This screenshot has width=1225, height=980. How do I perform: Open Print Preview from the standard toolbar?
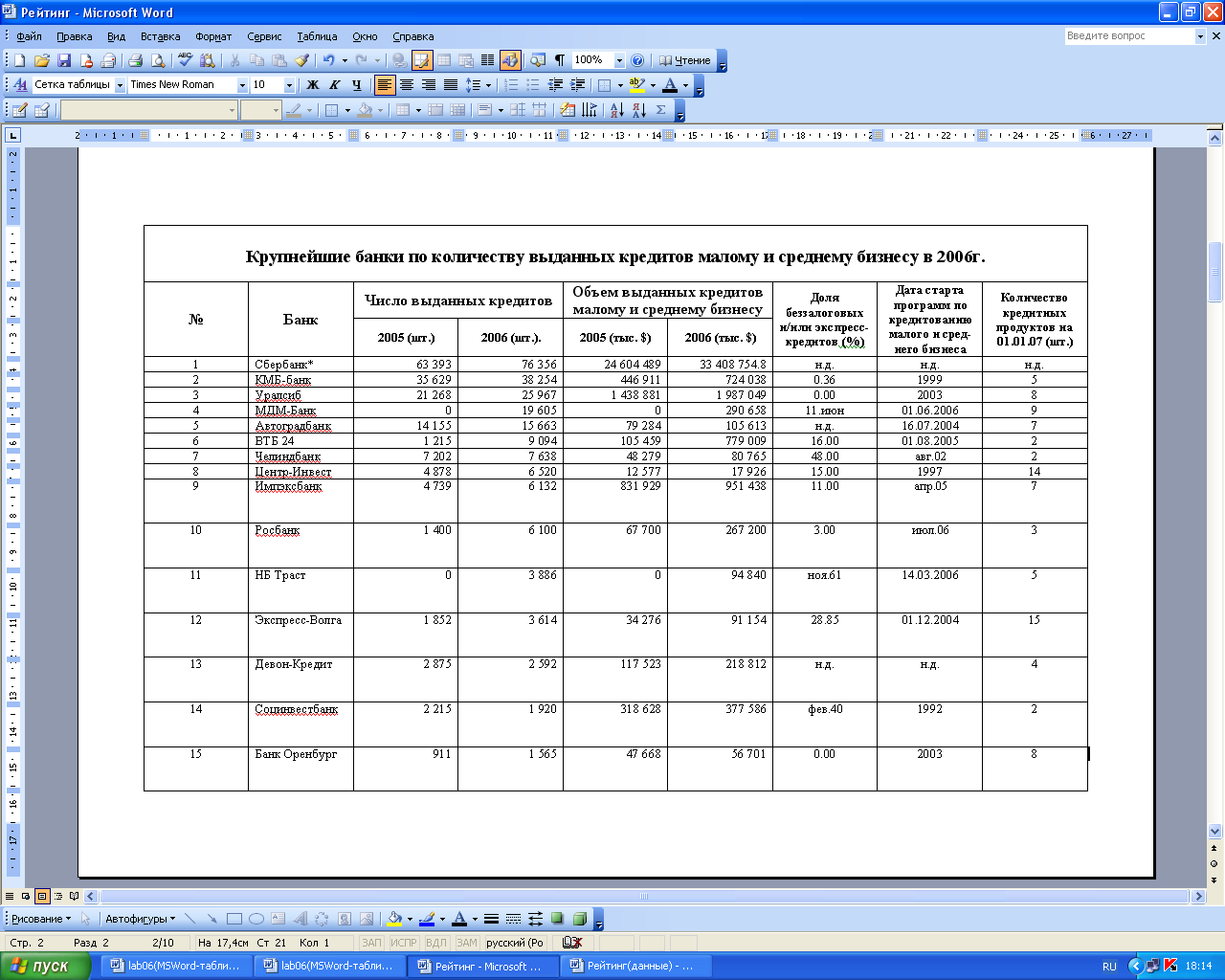(x=158, y=60)
